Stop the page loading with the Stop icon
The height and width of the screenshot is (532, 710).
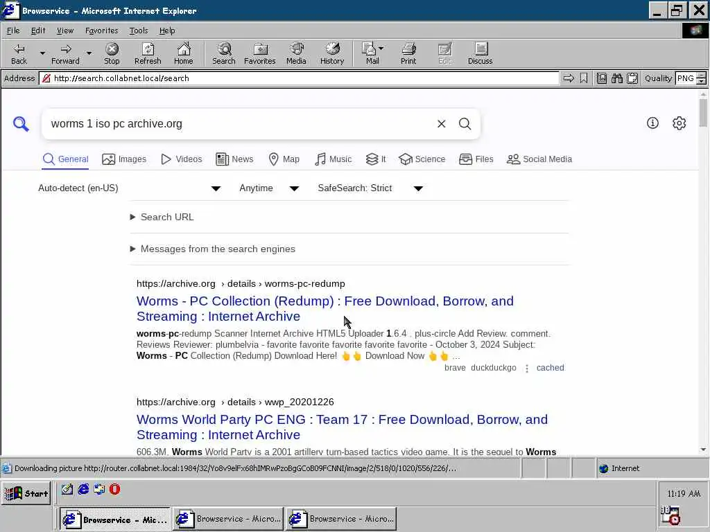pyautogui.click(x=112, y=54)
